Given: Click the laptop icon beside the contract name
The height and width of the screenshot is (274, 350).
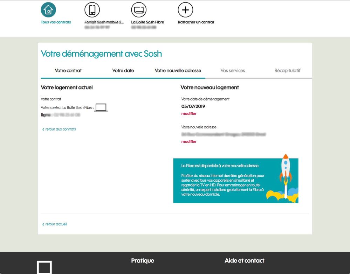Looking at the screenshot, I should click(101, 107).
